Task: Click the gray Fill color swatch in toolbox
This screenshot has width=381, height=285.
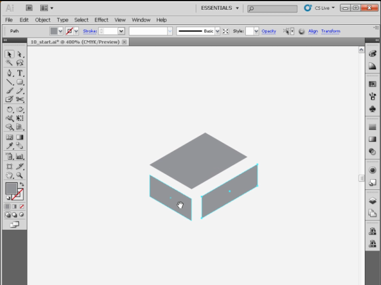Action: click(x=11, y=188)
